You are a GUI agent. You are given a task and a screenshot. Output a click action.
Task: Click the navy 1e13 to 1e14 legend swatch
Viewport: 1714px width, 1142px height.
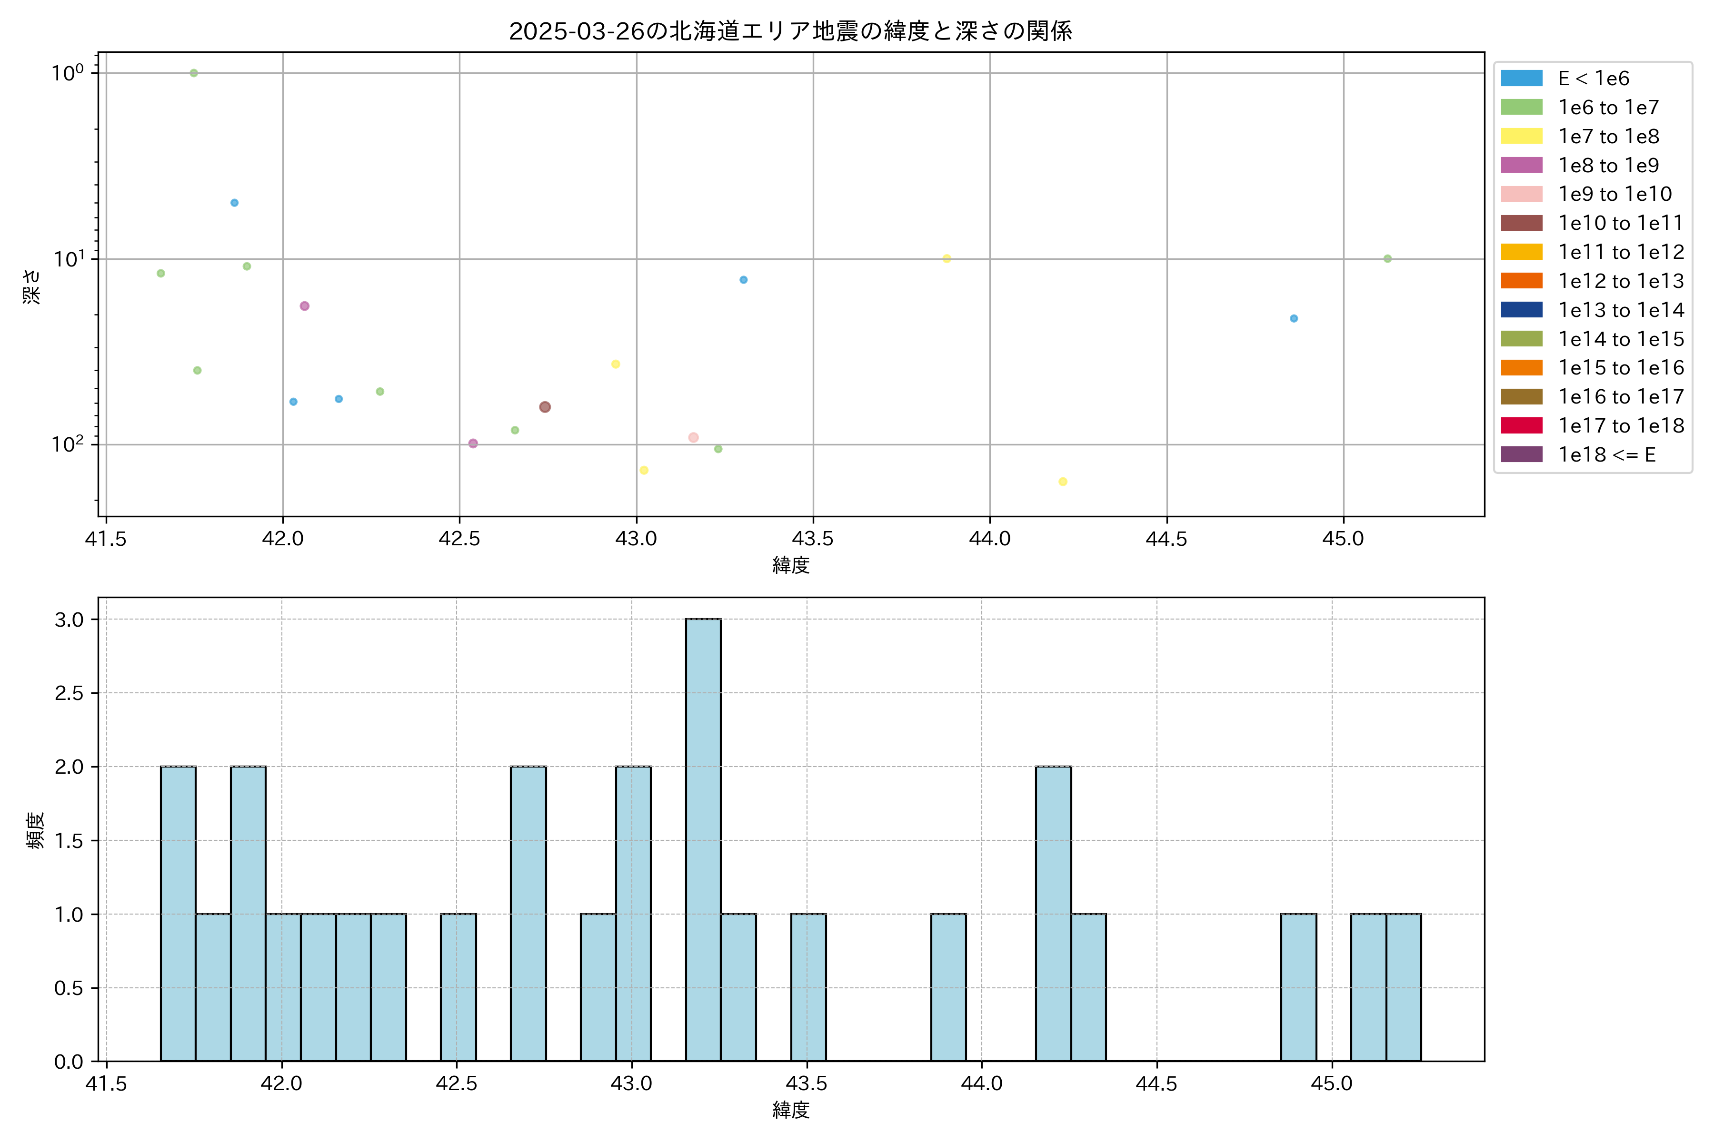[1521, 310]
